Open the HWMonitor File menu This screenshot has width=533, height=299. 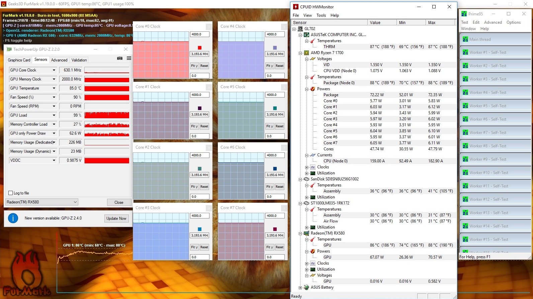(x=296, y=15)
